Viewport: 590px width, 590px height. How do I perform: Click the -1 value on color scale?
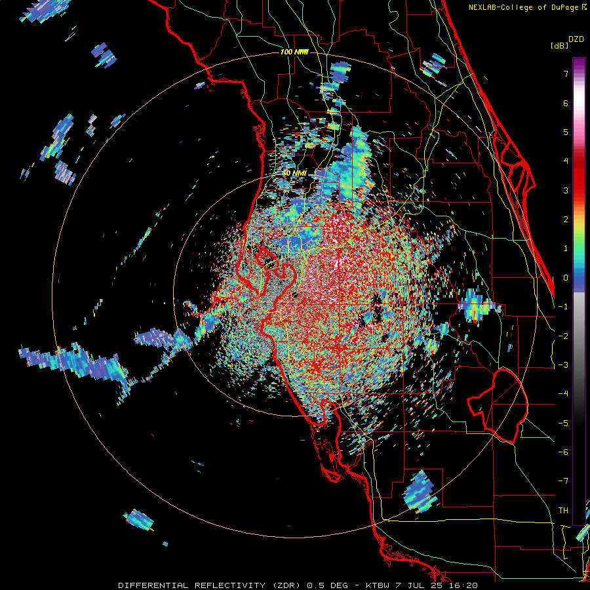pos(563,307)
